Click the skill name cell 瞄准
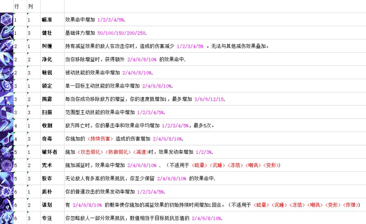 tap(52, 19)
